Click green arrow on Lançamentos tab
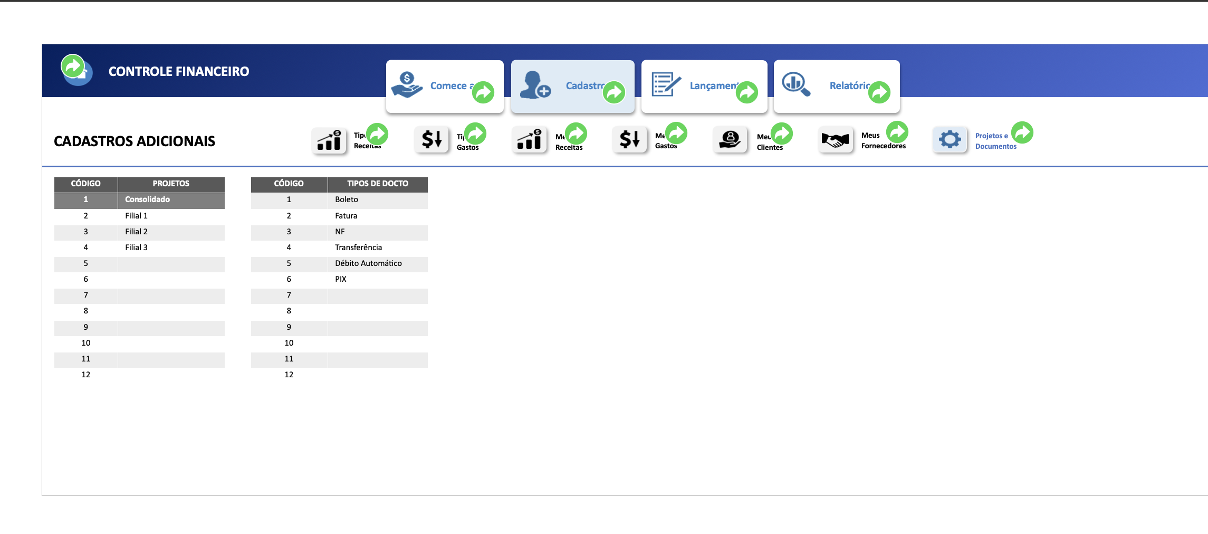Viewport: 1208px width, 534px height. click(747, 92)
